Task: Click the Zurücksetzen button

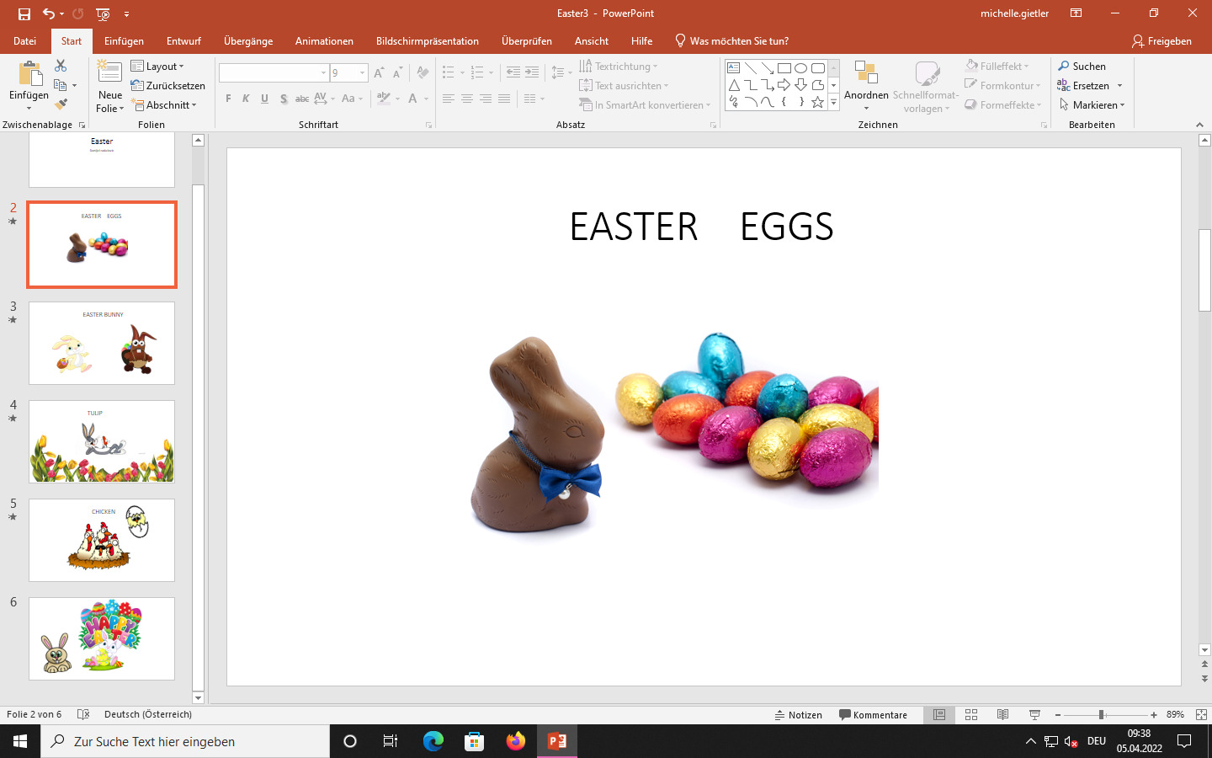Action: click(x=168, y=85)
